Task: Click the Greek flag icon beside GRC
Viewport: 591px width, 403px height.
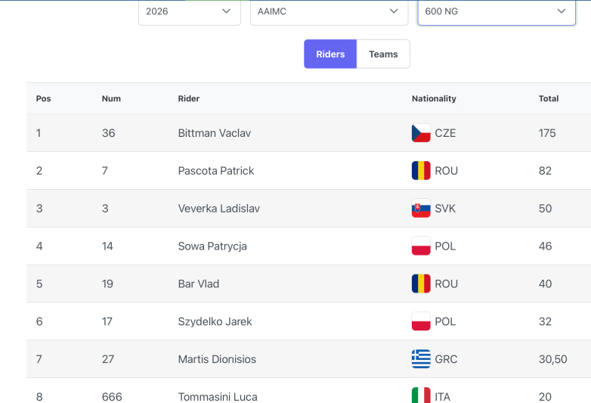Action: tap(421, 359)
